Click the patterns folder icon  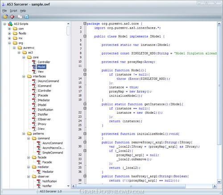pos(29,133)
